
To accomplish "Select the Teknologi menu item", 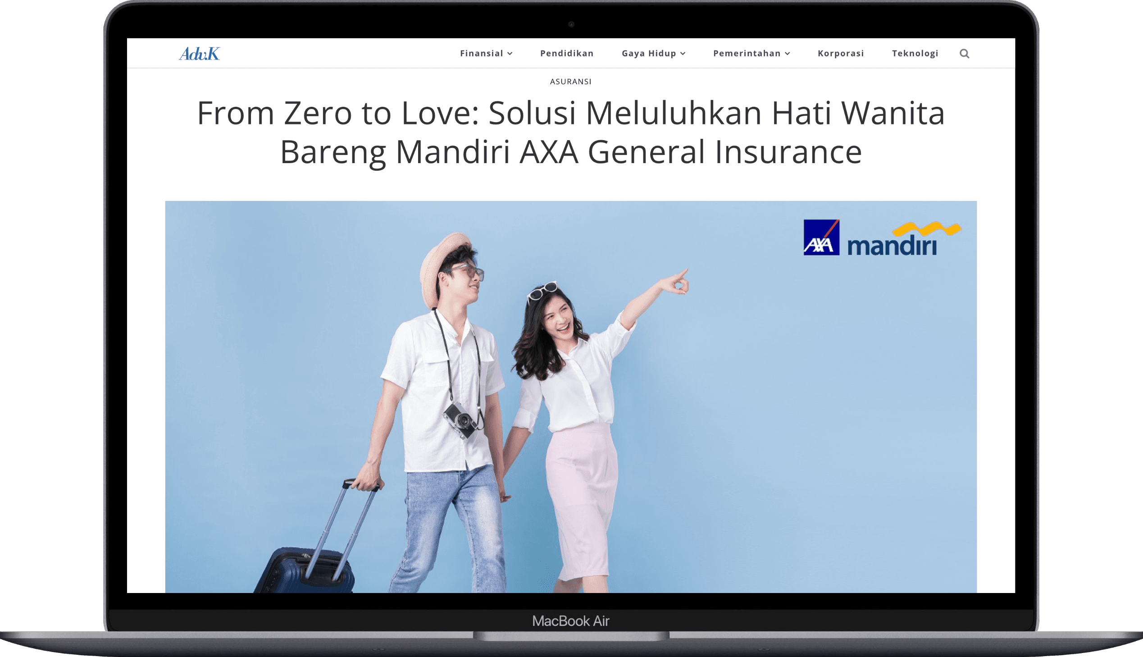I will 915,53.
